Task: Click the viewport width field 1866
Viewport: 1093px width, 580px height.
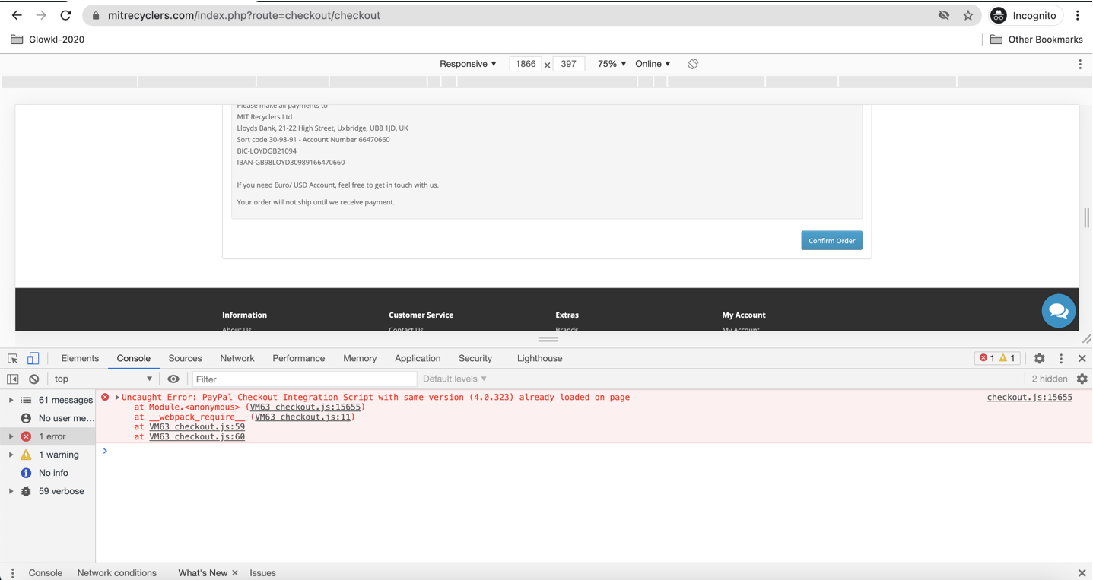Action: 526,64
